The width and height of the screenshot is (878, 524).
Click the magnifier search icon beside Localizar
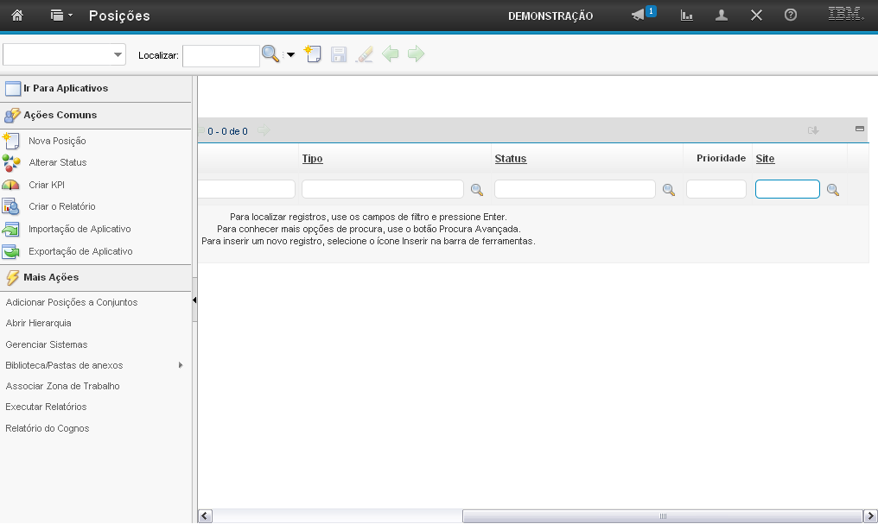coord(270,54)
